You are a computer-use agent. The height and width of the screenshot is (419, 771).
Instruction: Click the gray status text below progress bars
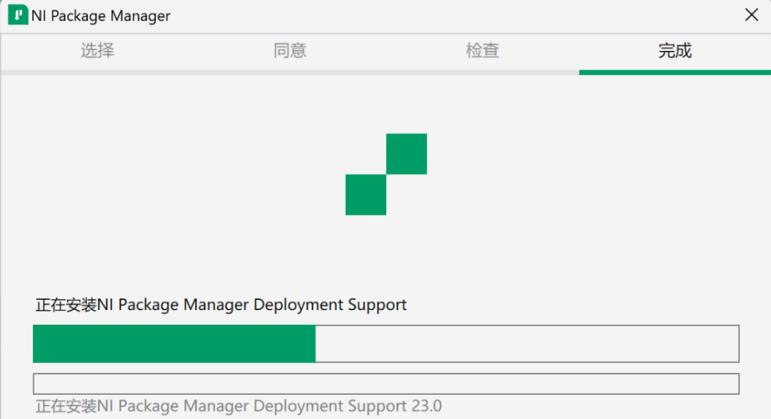pyautogui.click(x=238, y=406)
